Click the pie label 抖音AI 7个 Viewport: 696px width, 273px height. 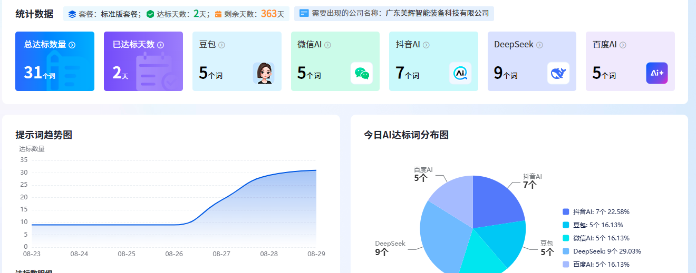(x=532, y=181)
